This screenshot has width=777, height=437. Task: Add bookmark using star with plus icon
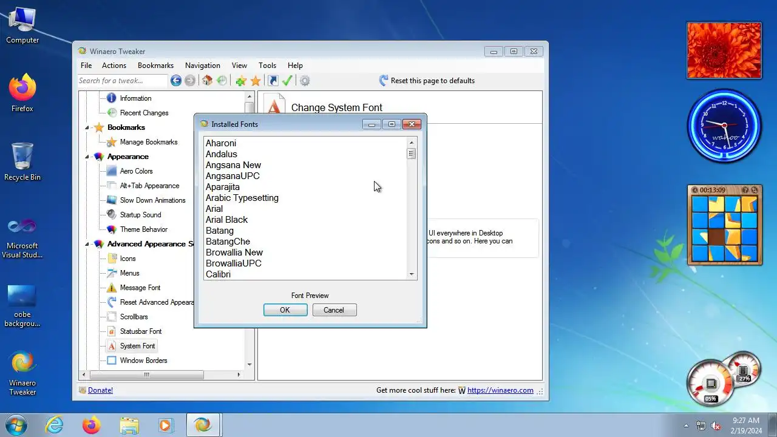pyautogui.click(x=241, y=81)
